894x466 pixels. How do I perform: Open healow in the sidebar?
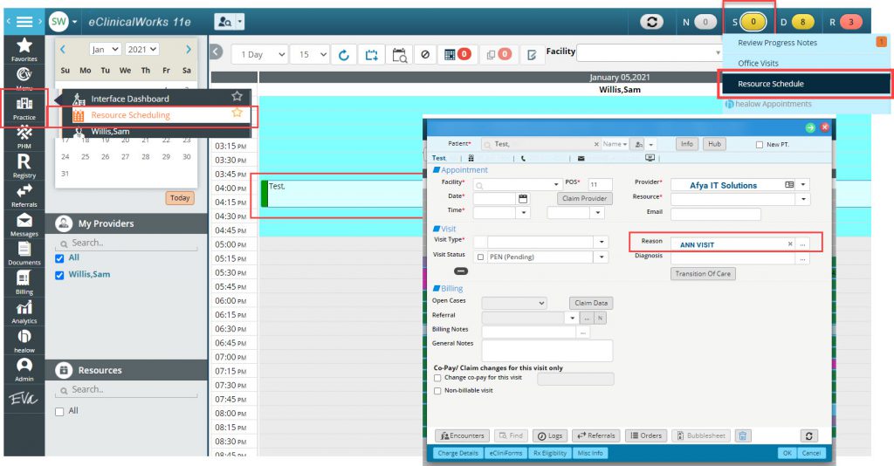(x=24, y=341)
